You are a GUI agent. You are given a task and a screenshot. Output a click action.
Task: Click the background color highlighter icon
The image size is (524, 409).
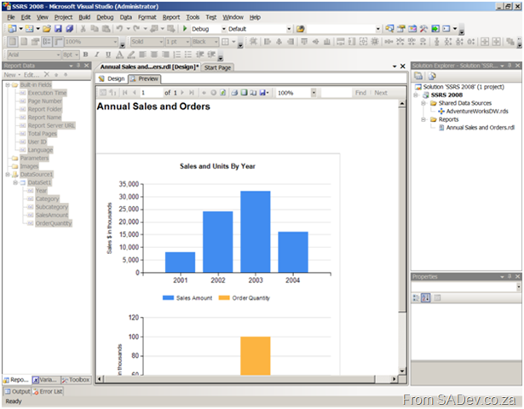pyautogui.click(x=131, y=55)
